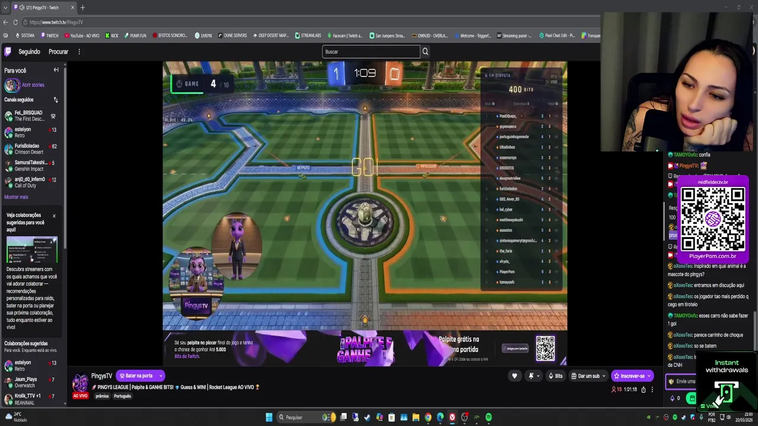
Task: Select the prêmios tag
Action: click(x=102, y=396)
